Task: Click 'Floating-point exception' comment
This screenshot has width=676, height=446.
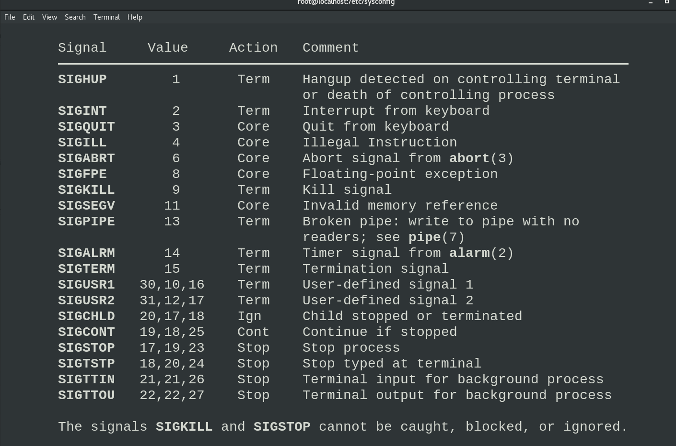Action: (x=400, y=174)
